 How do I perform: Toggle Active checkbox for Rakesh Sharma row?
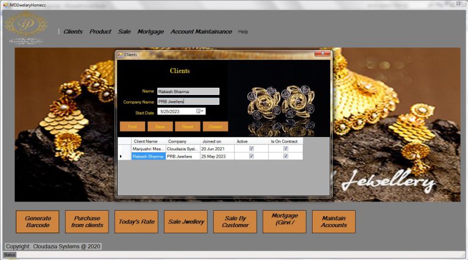(251, 156)
